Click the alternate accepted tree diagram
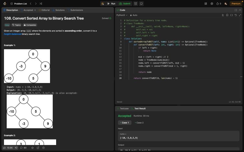The width and height of the screenshot is (244, 152). pyautogui.click(x=30, y=111)
